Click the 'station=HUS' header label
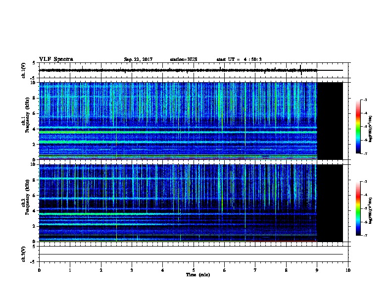Image resolution: width=392 pixels, height=303 pixels. pyautogui.click(x=184, y=59)
